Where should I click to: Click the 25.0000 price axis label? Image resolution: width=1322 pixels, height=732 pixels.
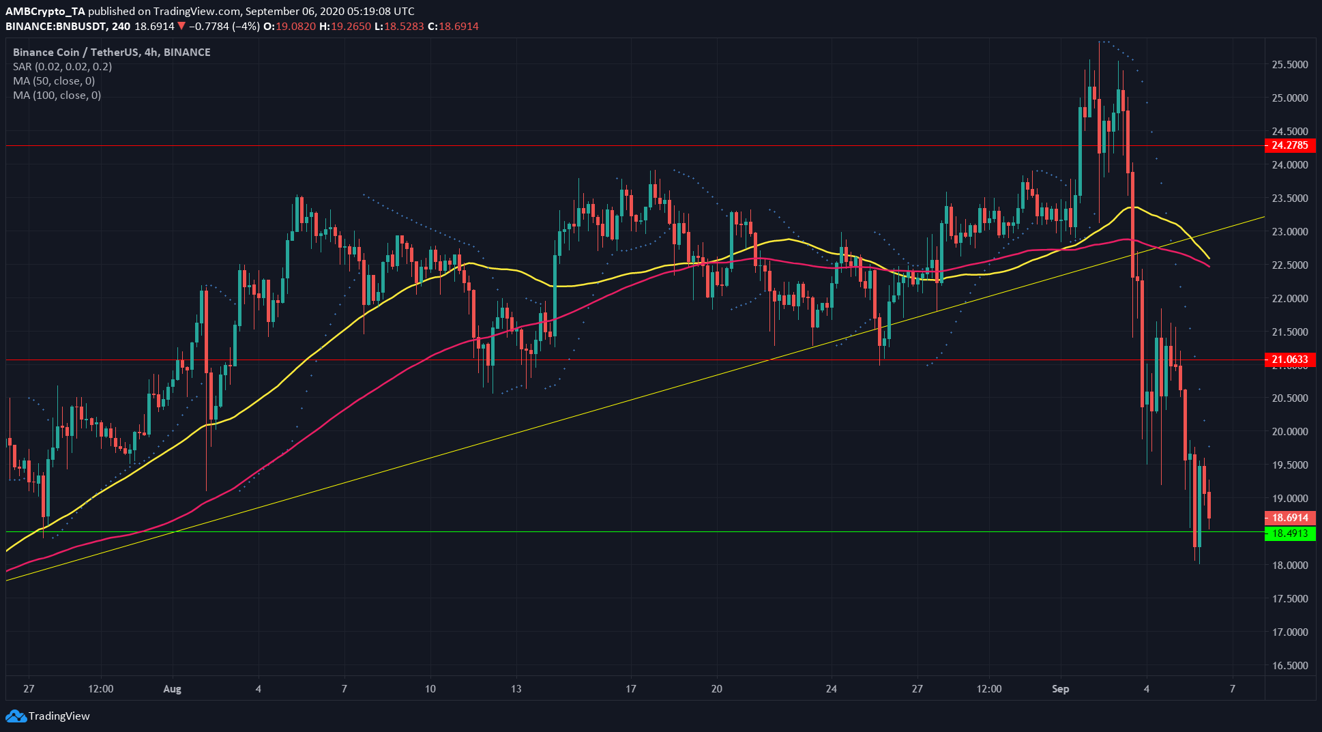[x=1289, y=98]
